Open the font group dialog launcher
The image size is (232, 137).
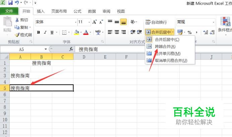coord(102,42)
